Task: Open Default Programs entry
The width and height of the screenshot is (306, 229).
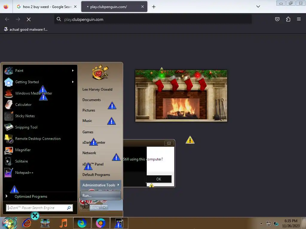Action: click(x=96, y=175)
